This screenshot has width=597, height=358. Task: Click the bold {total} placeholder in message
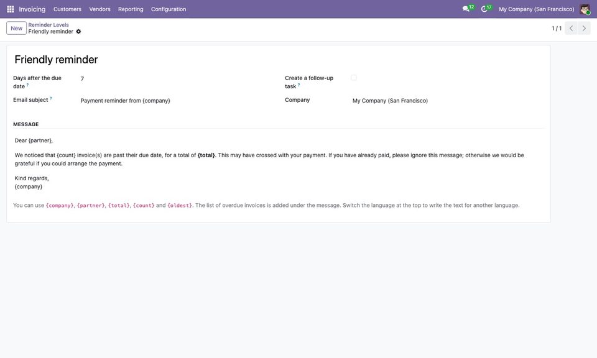pyautogui.click(x=206, y=155)
